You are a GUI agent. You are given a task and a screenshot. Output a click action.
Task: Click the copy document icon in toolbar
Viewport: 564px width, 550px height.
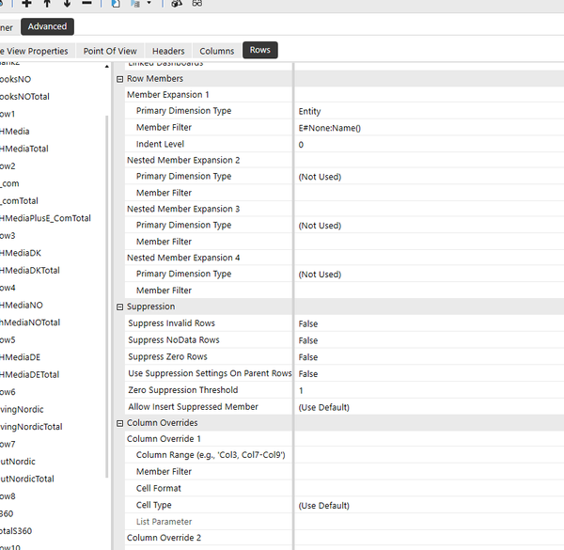point(116,5)
